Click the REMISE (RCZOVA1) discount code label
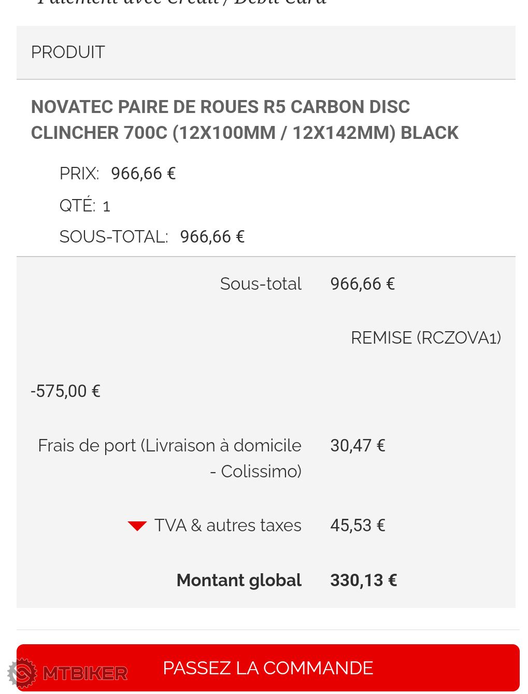Viewport: 528px width, 694px height. (425, 338)
